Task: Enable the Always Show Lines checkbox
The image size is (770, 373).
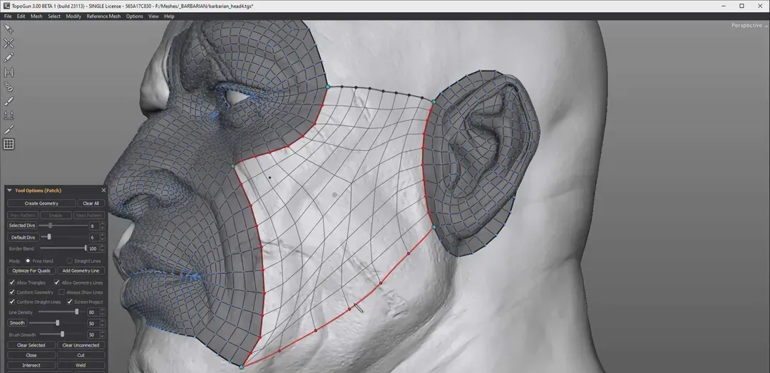Action: (61, 293)
